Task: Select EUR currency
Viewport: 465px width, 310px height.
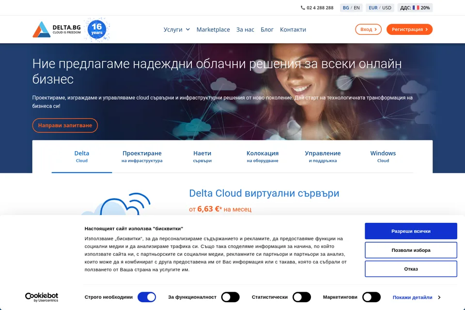Action: pyautogui.click(x=373, y=8)
